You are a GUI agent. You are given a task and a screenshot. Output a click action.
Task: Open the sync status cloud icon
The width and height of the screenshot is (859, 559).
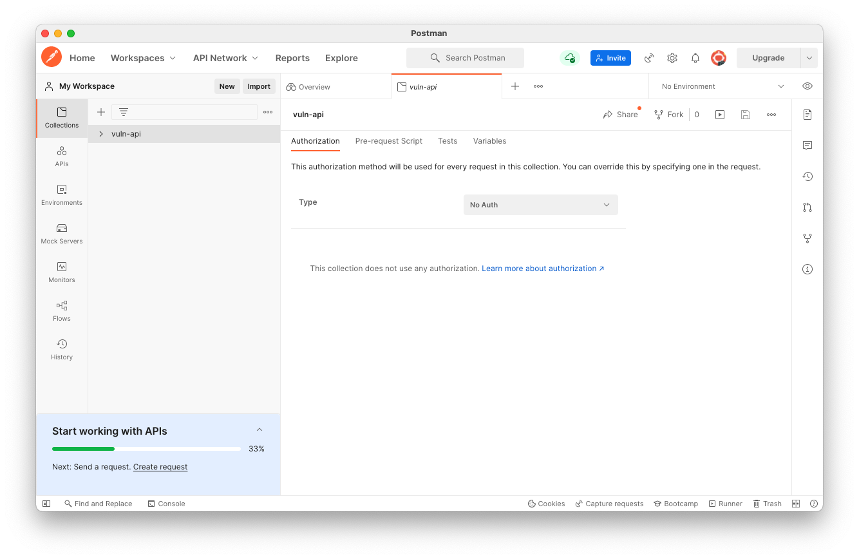(570, 58)
